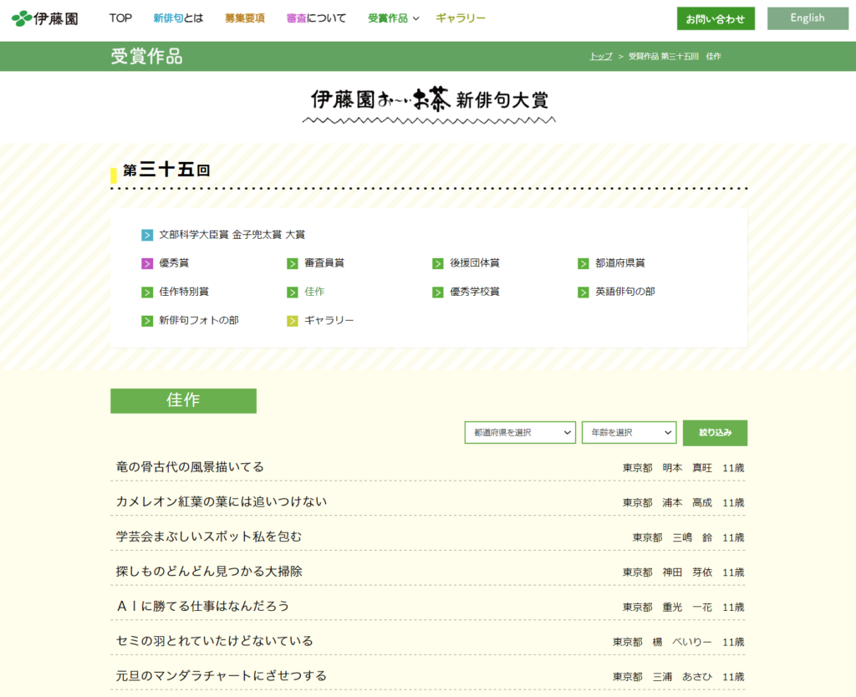Open the 新俳句とは menu item
Image resolution: width=856 pixels, height=697 pixels.
178,18
